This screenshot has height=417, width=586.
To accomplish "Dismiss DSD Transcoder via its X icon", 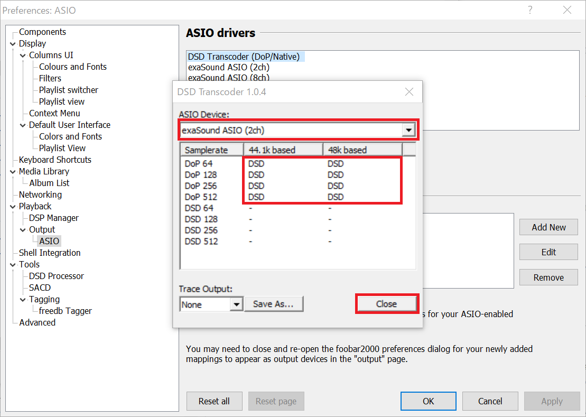I will click(409, 92).
